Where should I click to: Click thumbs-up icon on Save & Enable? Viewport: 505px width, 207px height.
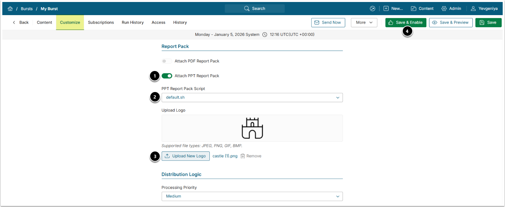tap(391, 22)
